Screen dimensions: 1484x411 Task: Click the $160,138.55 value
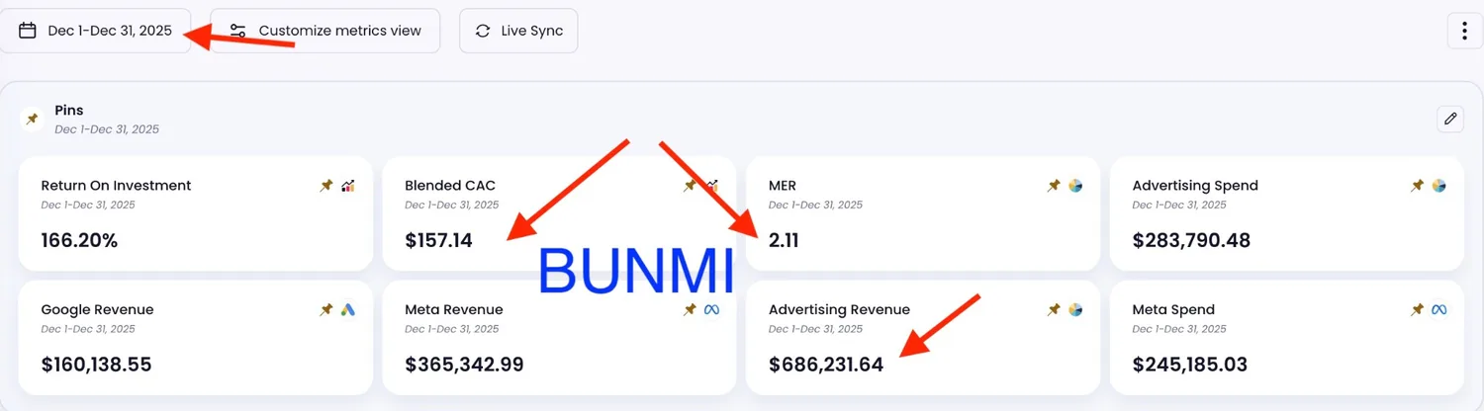96,365
